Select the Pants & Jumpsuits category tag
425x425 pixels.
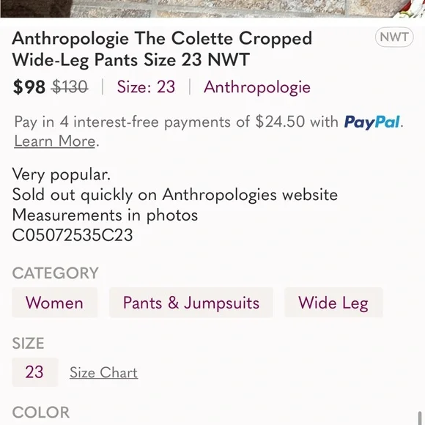191,303
